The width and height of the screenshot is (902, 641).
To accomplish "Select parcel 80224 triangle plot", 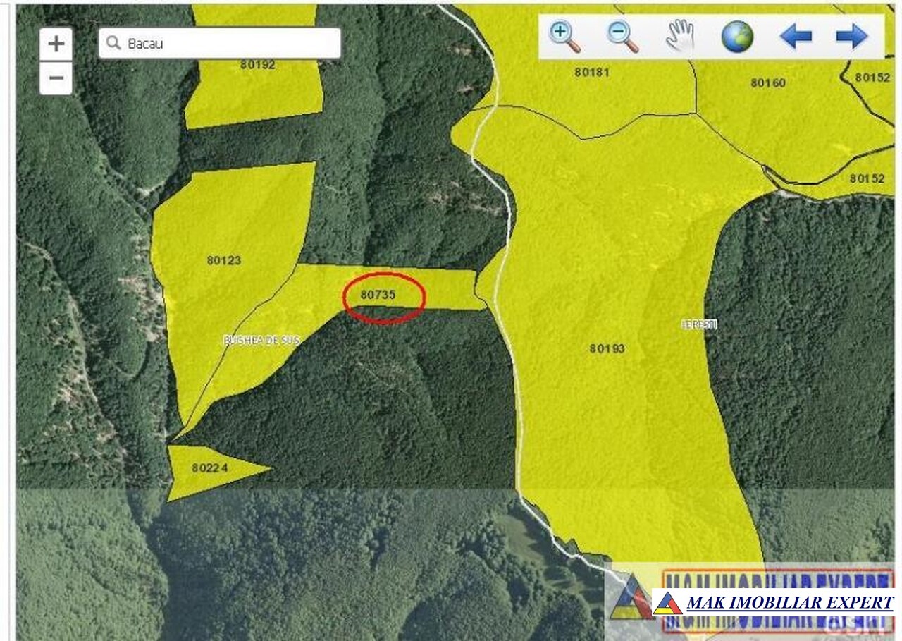I will click(x=209, y=468).
